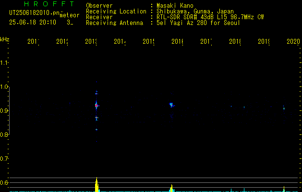This screenshot has height=192, width=302.
Task: Click the green HROFFT title text
Action: tap(49, 4)
